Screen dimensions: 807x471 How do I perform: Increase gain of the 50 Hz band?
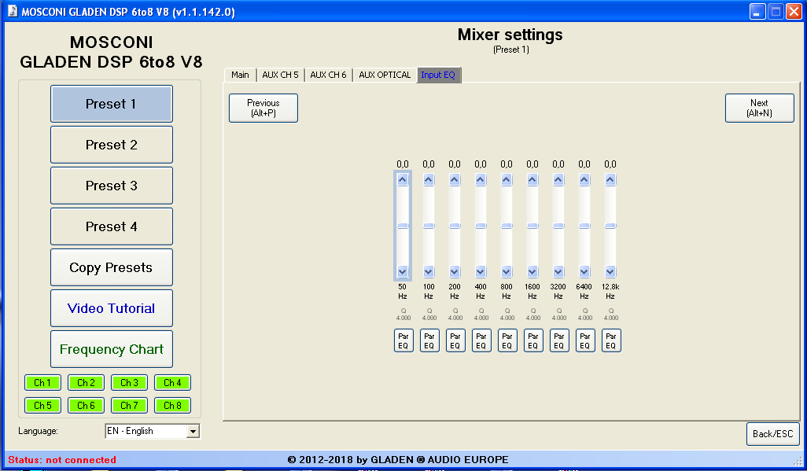[x=403, y=179]
